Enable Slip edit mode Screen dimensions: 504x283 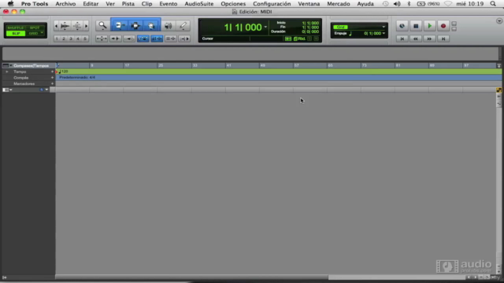click(16, 33)
